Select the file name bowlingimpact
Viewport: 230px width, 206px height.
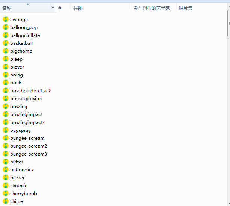coord(26,115)
